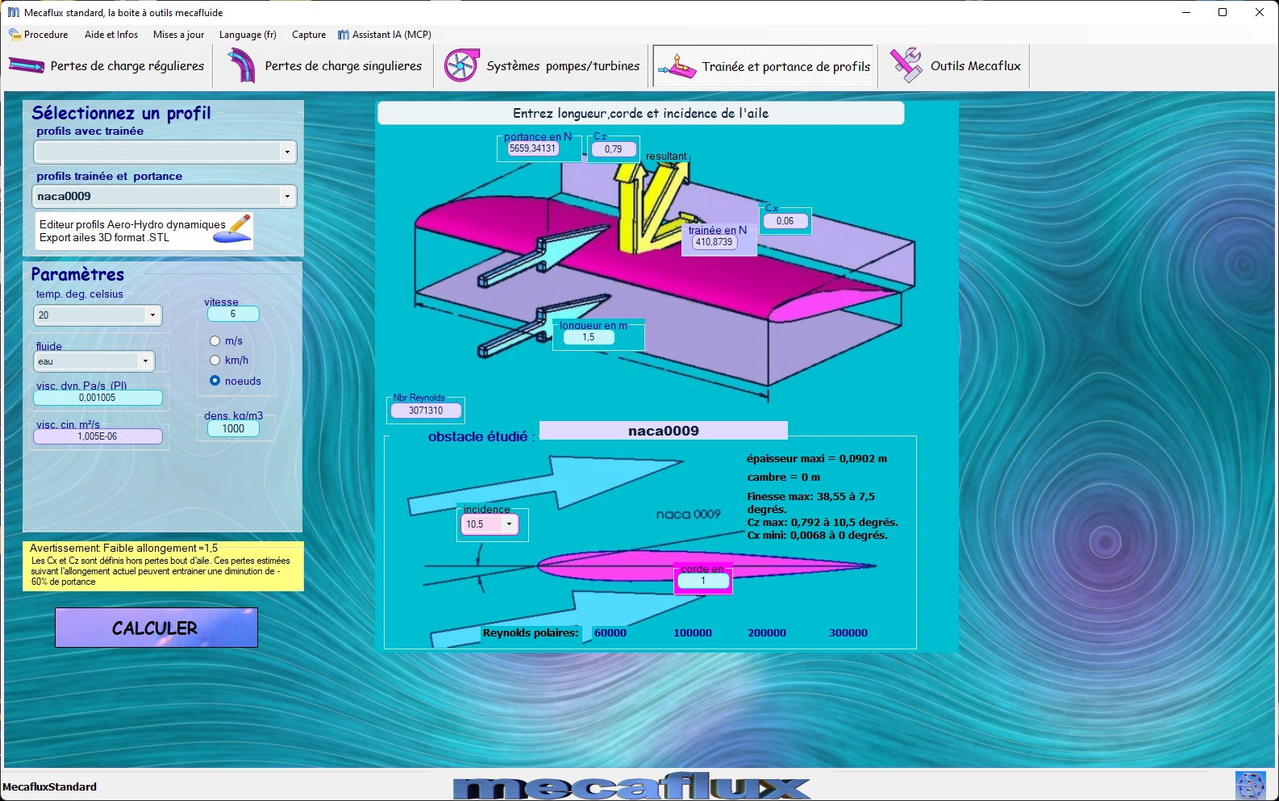Select the pump/turbine fan icon
This screenshot has width=1279, height=801.
pyautogui.click(x=461, y=66)
